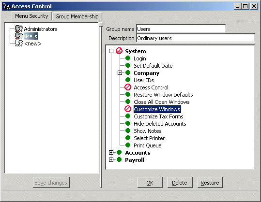Image resolution: width=261 pixels, height=202 pixels.
Task: Open the Menu Security tab
Action: [31, 16]
